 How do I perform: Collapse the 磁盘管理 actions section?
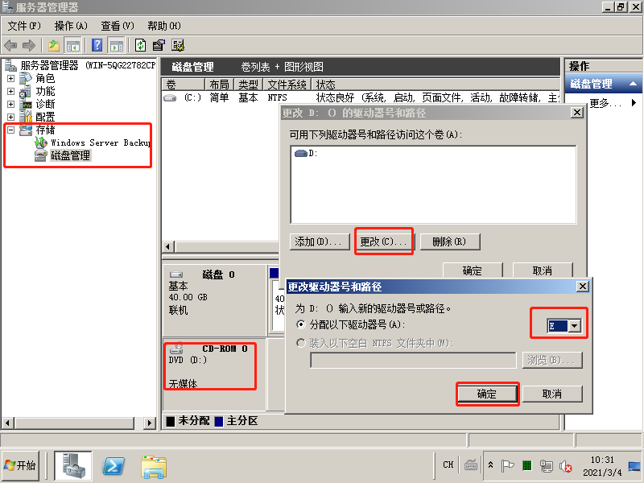(x=633, y=84)
